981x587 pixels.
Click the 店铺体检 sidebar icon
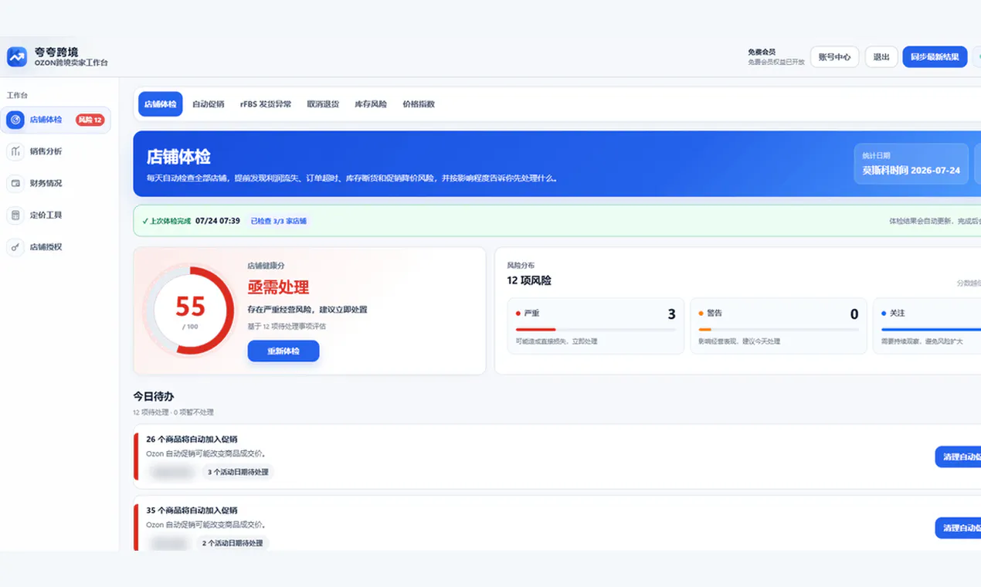tap(15, 120)
